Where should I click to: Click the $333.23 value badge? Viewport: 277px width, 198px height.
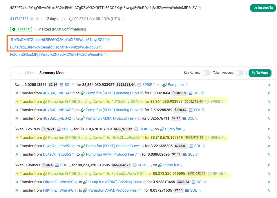pos(183,182)
